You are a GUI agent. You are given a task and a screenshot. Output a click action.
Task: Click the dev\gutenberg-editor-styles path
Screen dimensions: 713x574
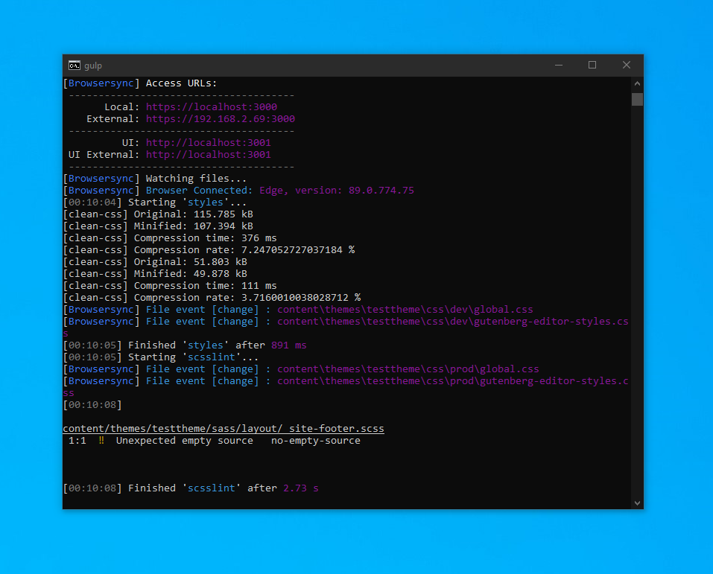(x=453, y=322)
